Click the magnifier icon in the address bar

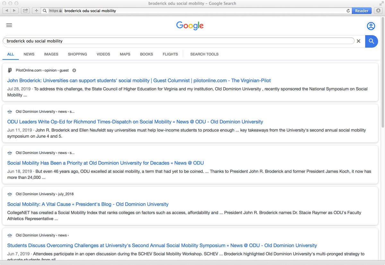point(45,11)
